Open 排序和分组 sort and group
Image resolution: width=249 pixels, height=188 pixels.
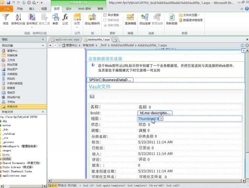18,19
